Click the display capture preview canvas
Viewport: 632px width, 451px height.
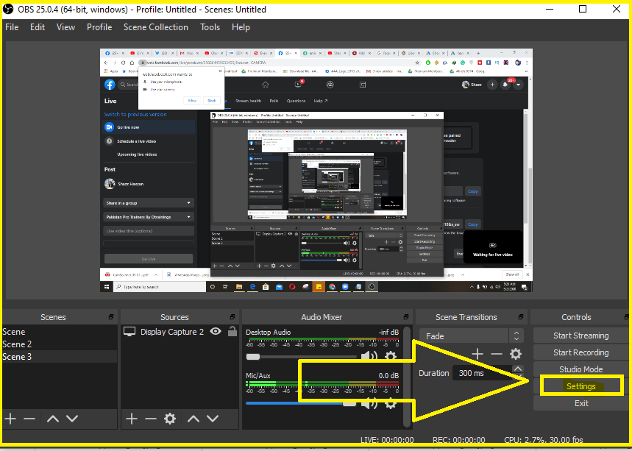click(x=316, y=170)
